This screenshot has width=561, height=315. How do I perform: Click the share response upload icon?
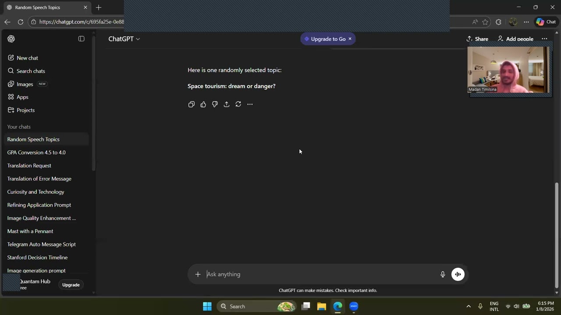[227, 104]
